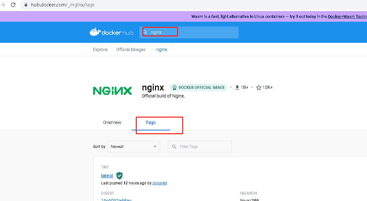Click the browser address bar URL
This screenshot has height=201, width=367.
pos(63,5)
